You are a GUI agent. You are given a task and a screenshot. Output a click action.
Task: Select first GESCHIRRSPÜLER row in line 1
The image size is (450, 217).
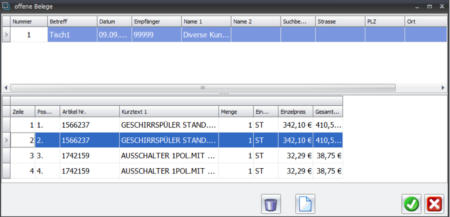coord(169,125)
